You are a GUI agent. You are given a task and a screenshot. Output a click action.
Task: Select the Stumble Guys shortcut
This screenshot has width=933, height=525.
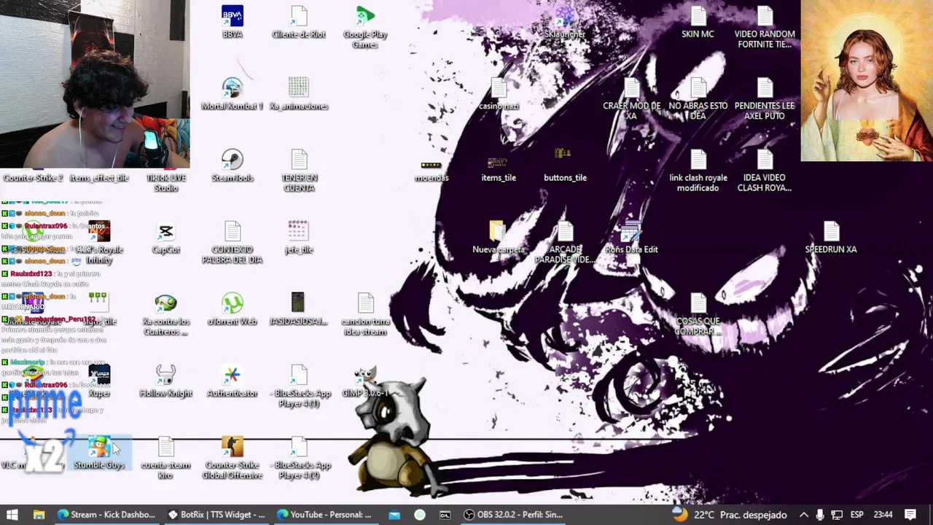[x=99, y=453]
